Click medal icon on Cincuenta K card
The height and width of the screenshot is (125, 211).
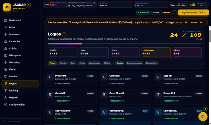point(159,112)
